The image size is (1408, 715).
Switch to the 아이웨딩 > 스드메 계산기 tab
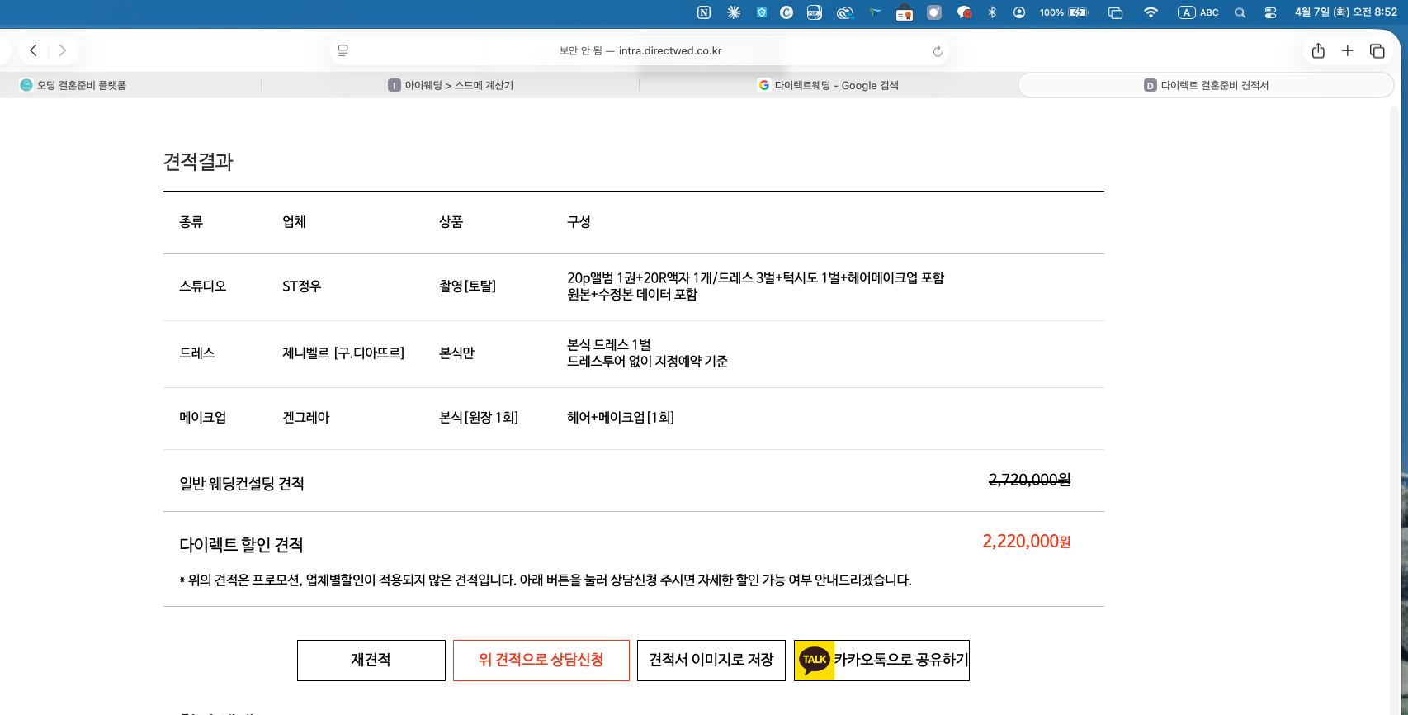pos(451,85)
